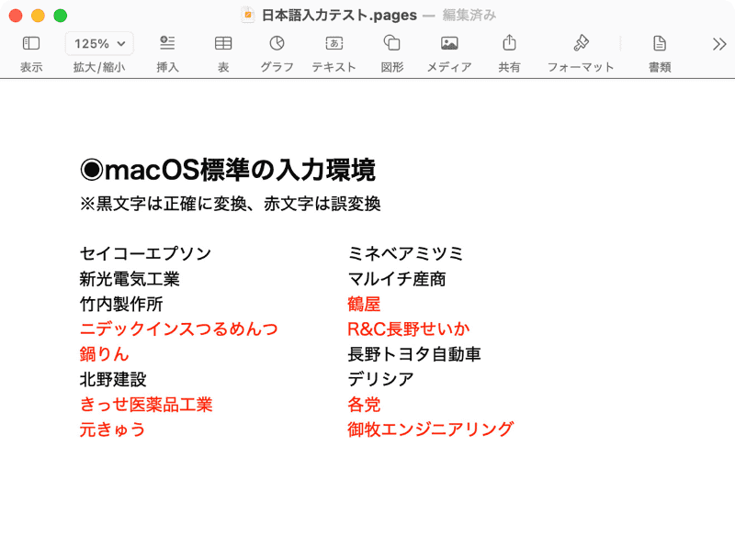Insert a table with the 表 icon

(x=223, y=43)
